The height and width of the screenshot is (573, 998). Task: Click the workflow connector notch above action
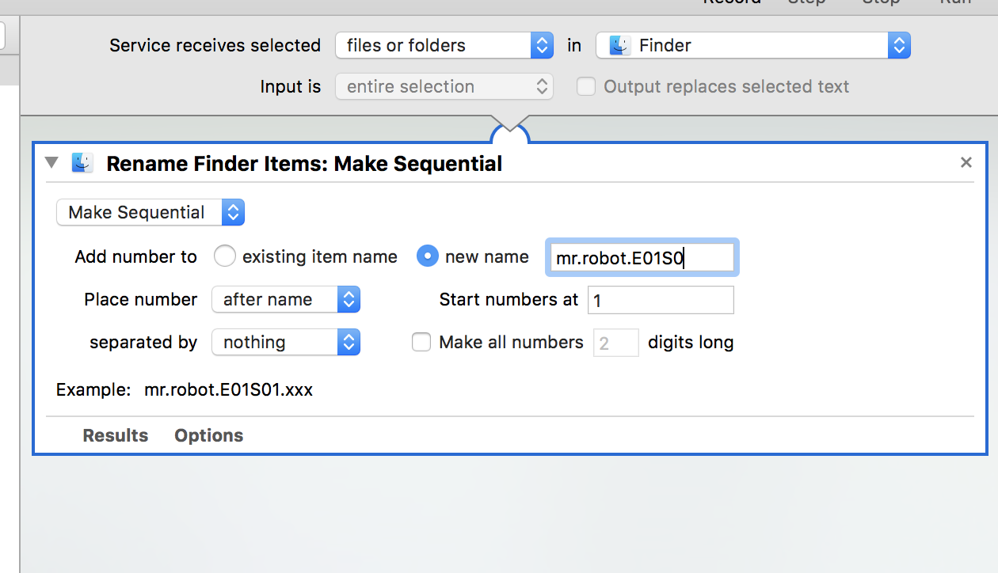(510, 130)
